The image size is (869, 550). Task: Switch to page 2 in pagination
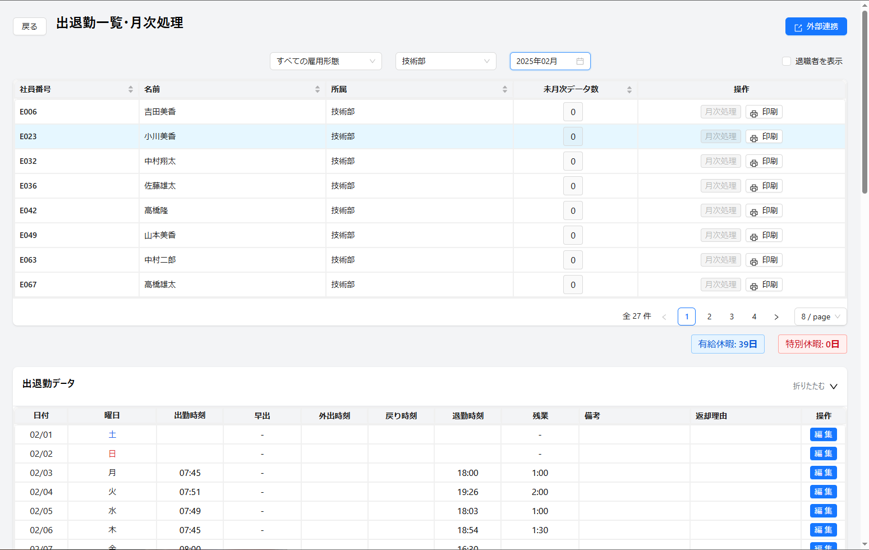pyautogui.click(x=709, y=317)
